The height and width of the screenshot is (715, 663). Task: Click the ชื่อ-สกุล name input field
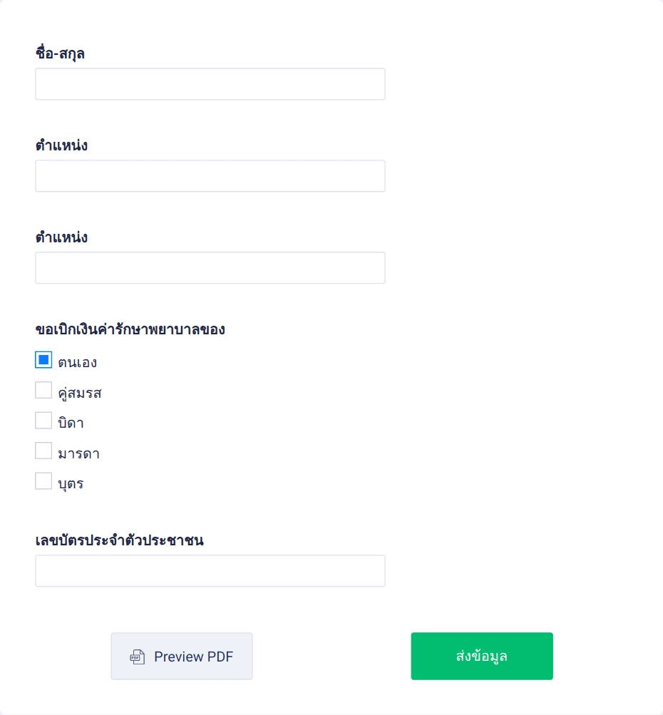(x=210, y=83)
